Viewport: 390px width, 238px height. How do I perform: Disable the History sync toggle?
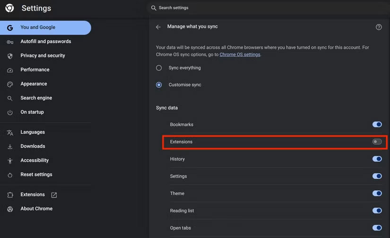pos(377,159)
